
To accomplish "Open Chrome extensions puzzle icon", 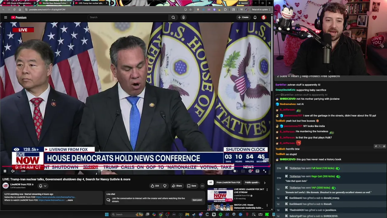I will click(225, 9).
